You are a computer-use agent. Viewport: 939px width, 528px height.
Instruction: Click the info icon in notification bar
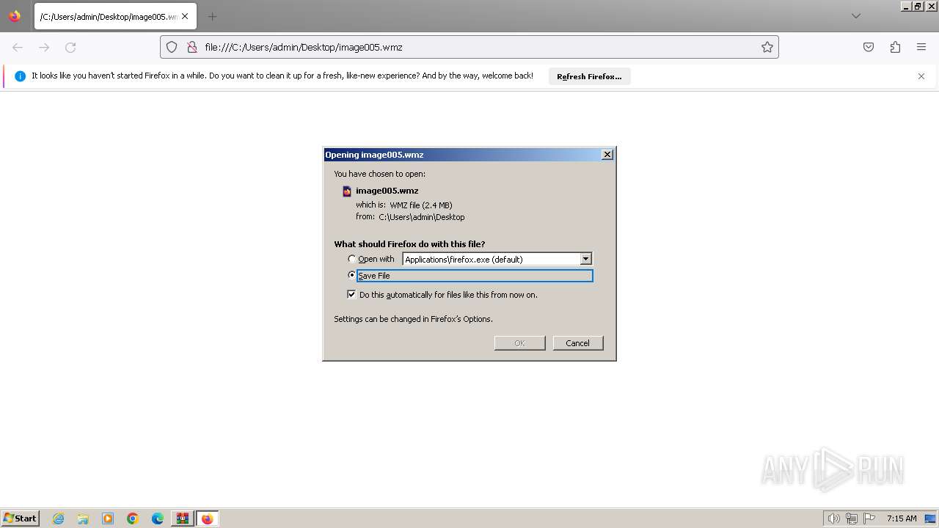click(x=20, y=76)
